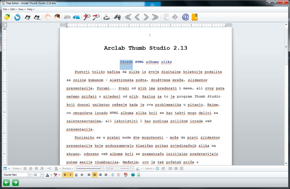
Task: Open the File menu
Action: (x=6, y=9)
